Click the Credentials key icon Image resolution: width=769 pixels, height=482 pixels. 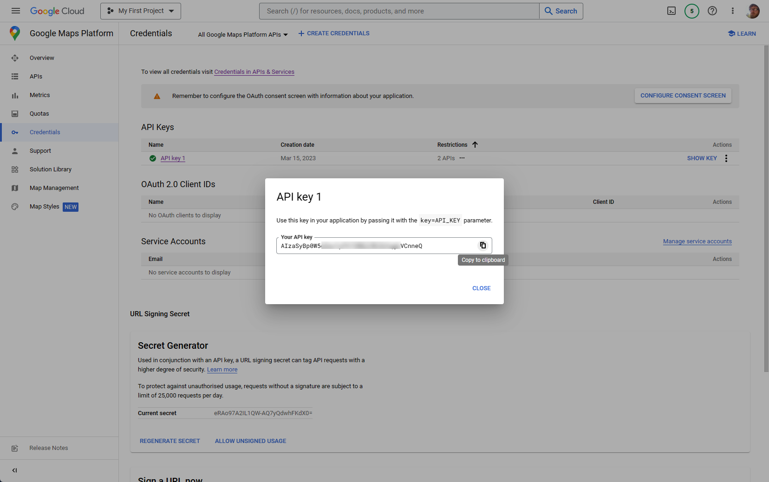15,132
